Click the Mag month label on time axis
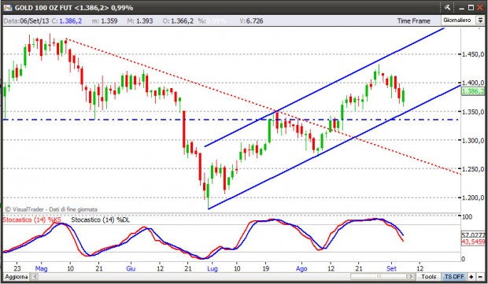Image resolution: width=488 pixels, height=284 pixels. click(x=41, y=268)
